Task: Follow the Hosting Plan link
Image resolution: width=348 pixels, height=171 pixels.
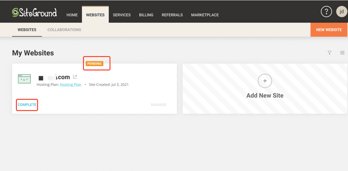Action: (x=70, y=85)
